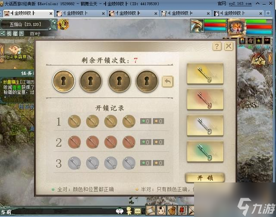This screenshot has width=276, height=217.
Task: Open the map search magnifier icon
Action: click(x=54, y=27)
